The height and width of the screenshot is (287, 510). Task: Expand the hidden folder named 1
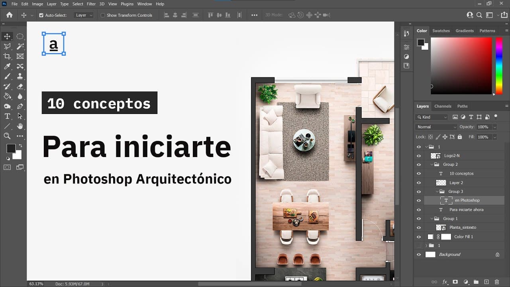(x=426, y=246)
